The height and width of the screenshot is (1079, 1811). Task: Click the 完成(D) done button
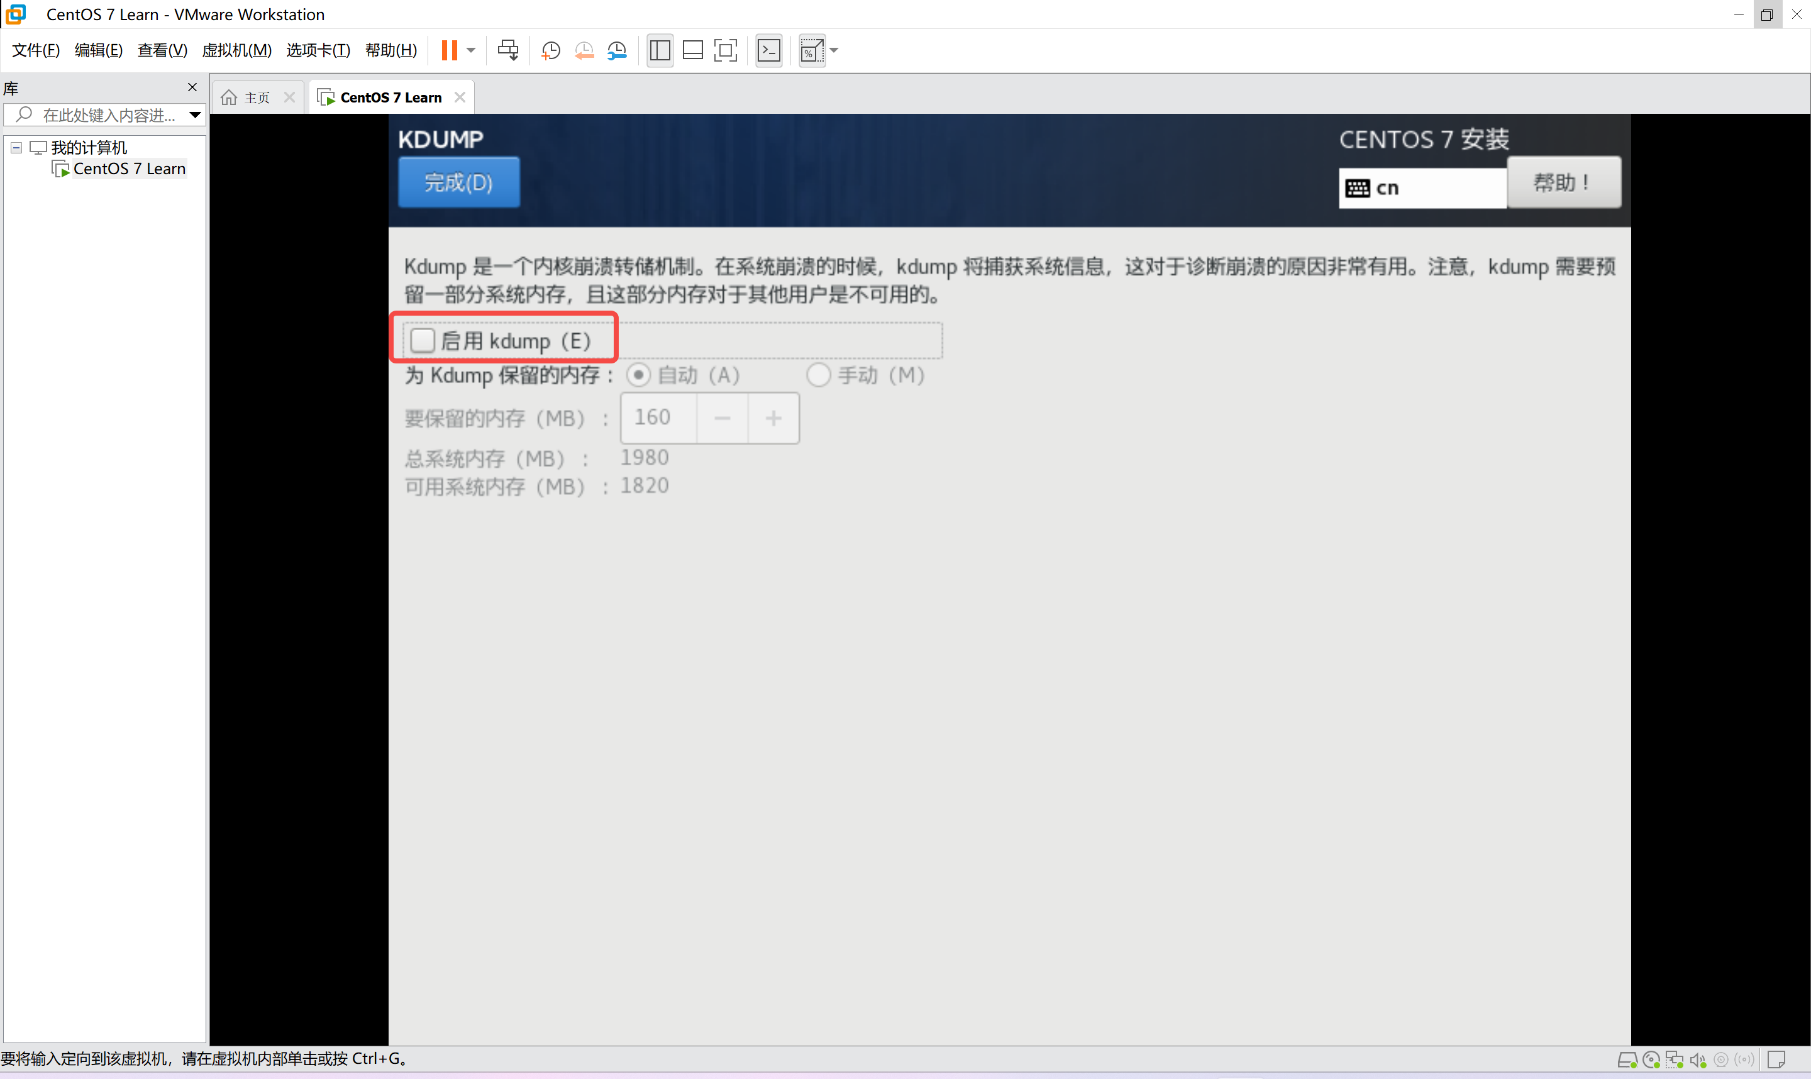tap(459, 182)
